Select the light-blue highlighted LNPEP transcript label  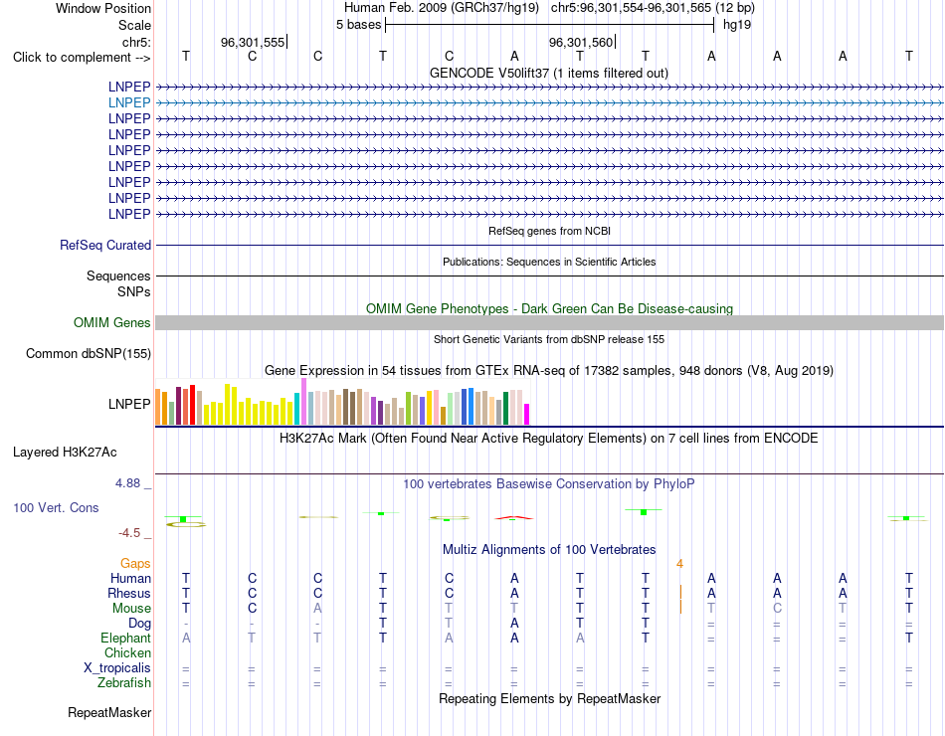[129, 102]
